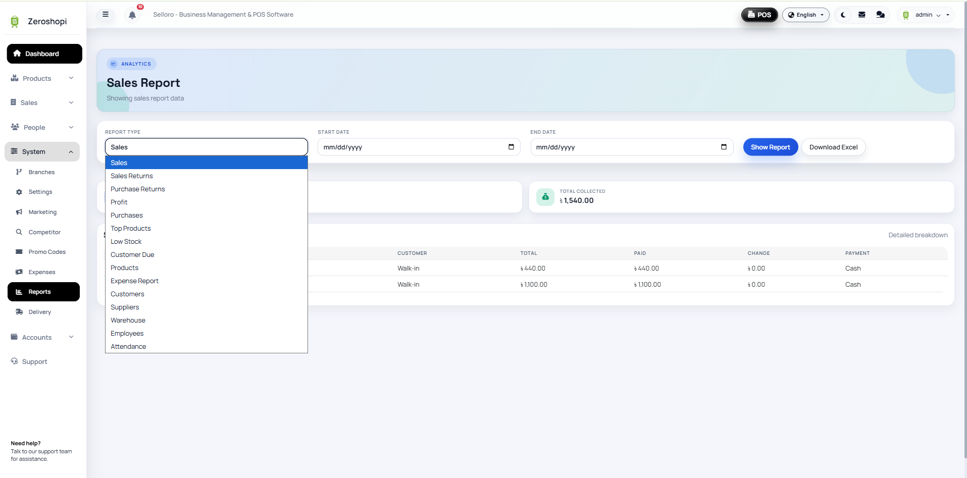This screenshot has height=478, width=967.
Task: Select Profit report type
Action: (x=207, y=202)
